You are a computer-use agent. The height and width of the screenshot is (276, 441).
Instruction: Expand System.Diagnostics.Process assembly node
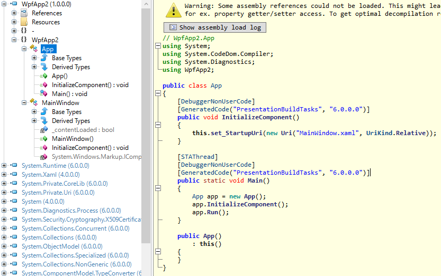(x=4, y=211)
